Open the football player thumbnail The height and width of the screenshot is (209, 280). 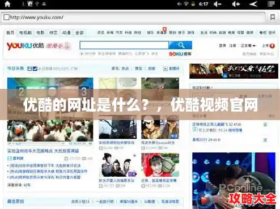point(160,165)
